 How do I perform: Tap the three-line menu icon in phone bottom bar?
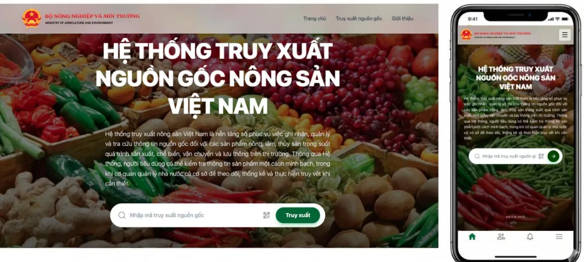coord(559,236)
